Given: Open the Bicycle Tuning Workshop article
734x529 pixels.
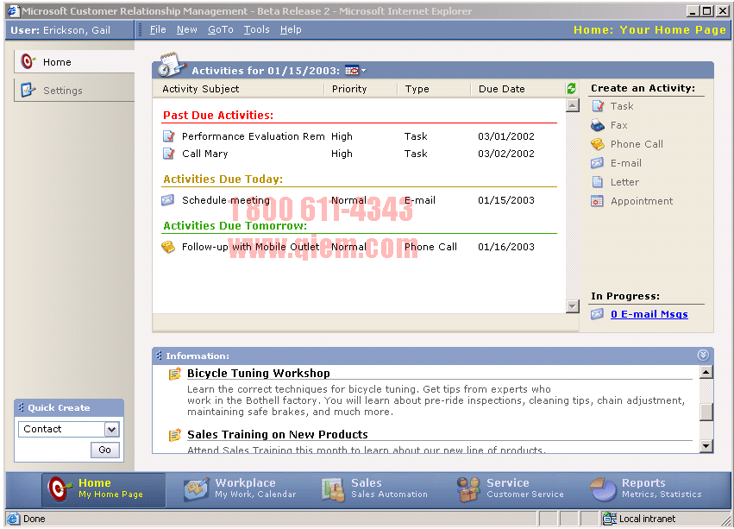Looking at the screenshot, I should point(259,373).
